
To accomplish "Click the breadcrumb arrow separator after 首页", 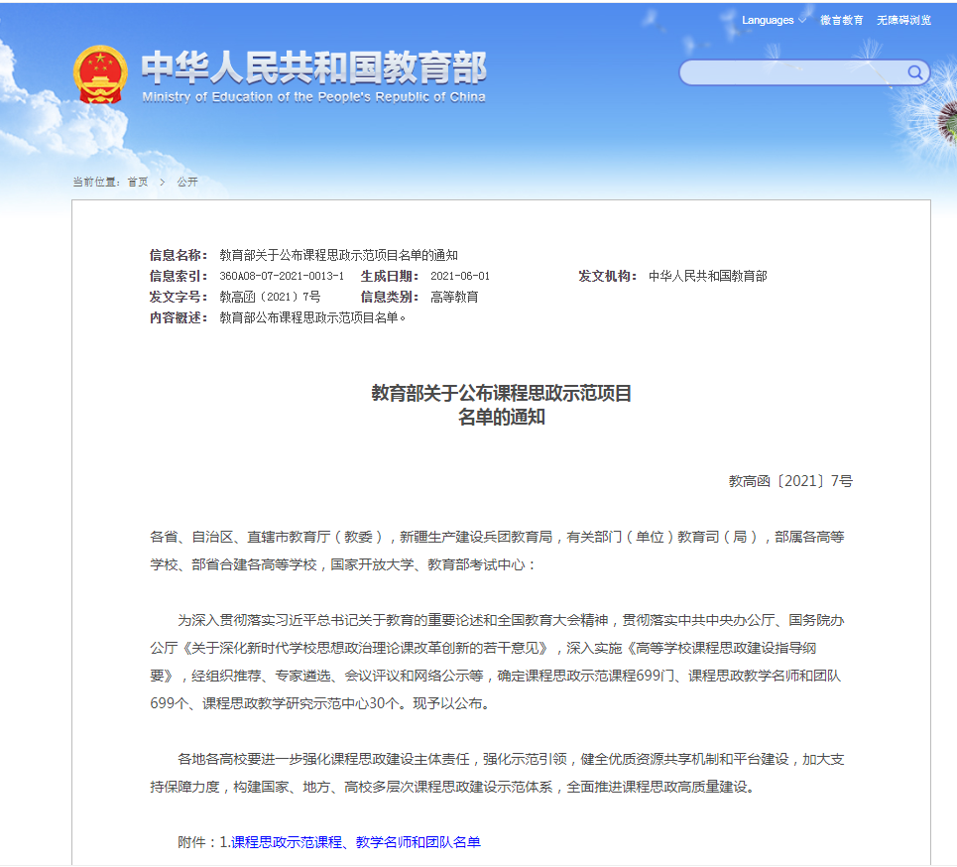I will point(163,183).
